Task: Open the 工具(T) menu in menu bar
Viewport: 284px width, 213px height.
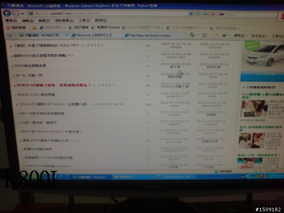Action: click(x=84, y=20)
